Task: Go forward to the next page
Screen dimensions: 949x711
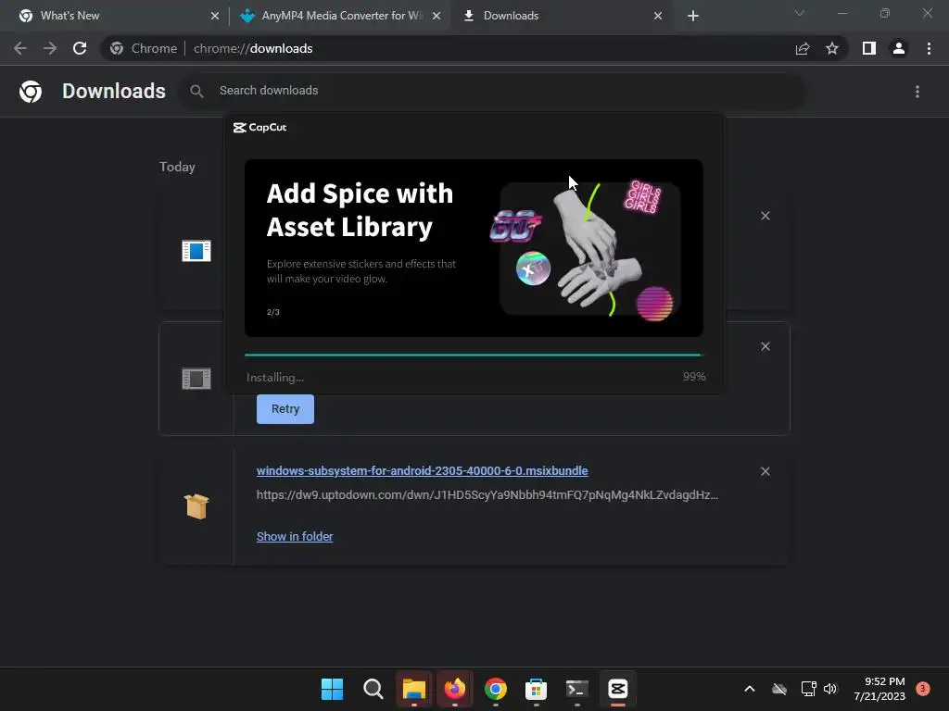Action: tap(50, 48)
